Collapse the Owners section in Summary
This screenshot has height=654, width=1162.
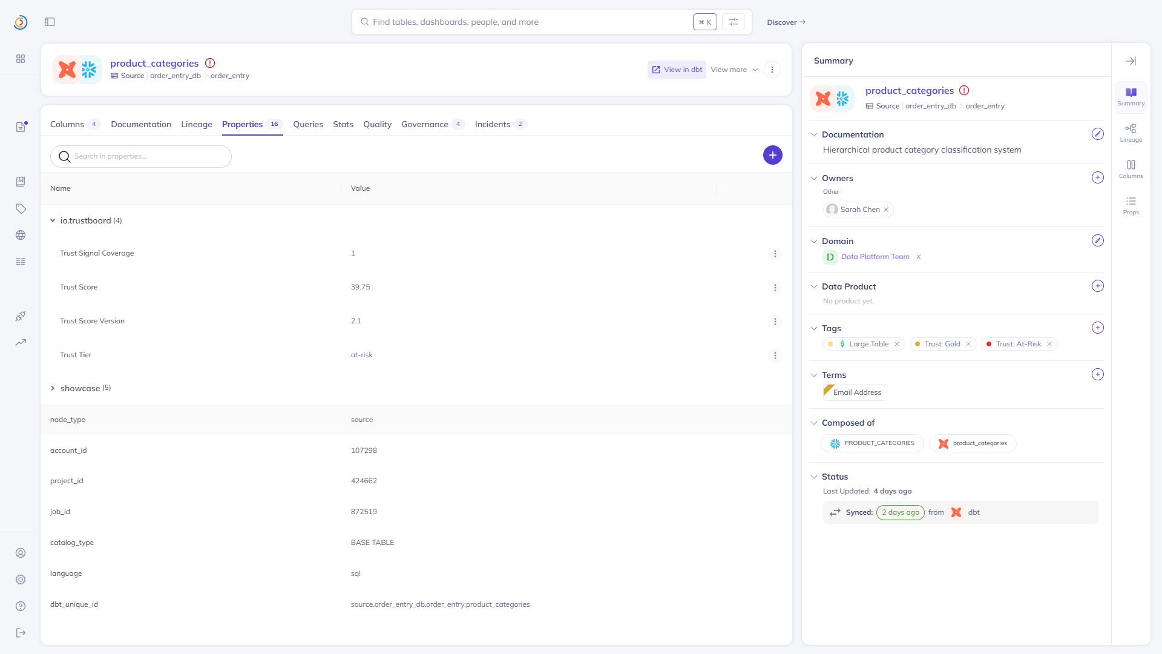(814, 178)
